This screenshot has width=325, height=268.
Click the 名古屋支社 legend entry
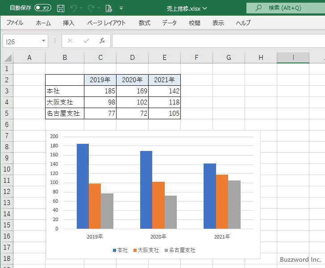[180, 250]
